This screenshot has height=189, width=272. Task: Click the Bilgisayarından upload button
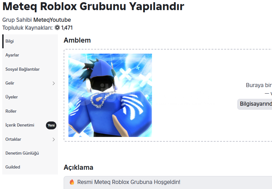tap(255, 104)
